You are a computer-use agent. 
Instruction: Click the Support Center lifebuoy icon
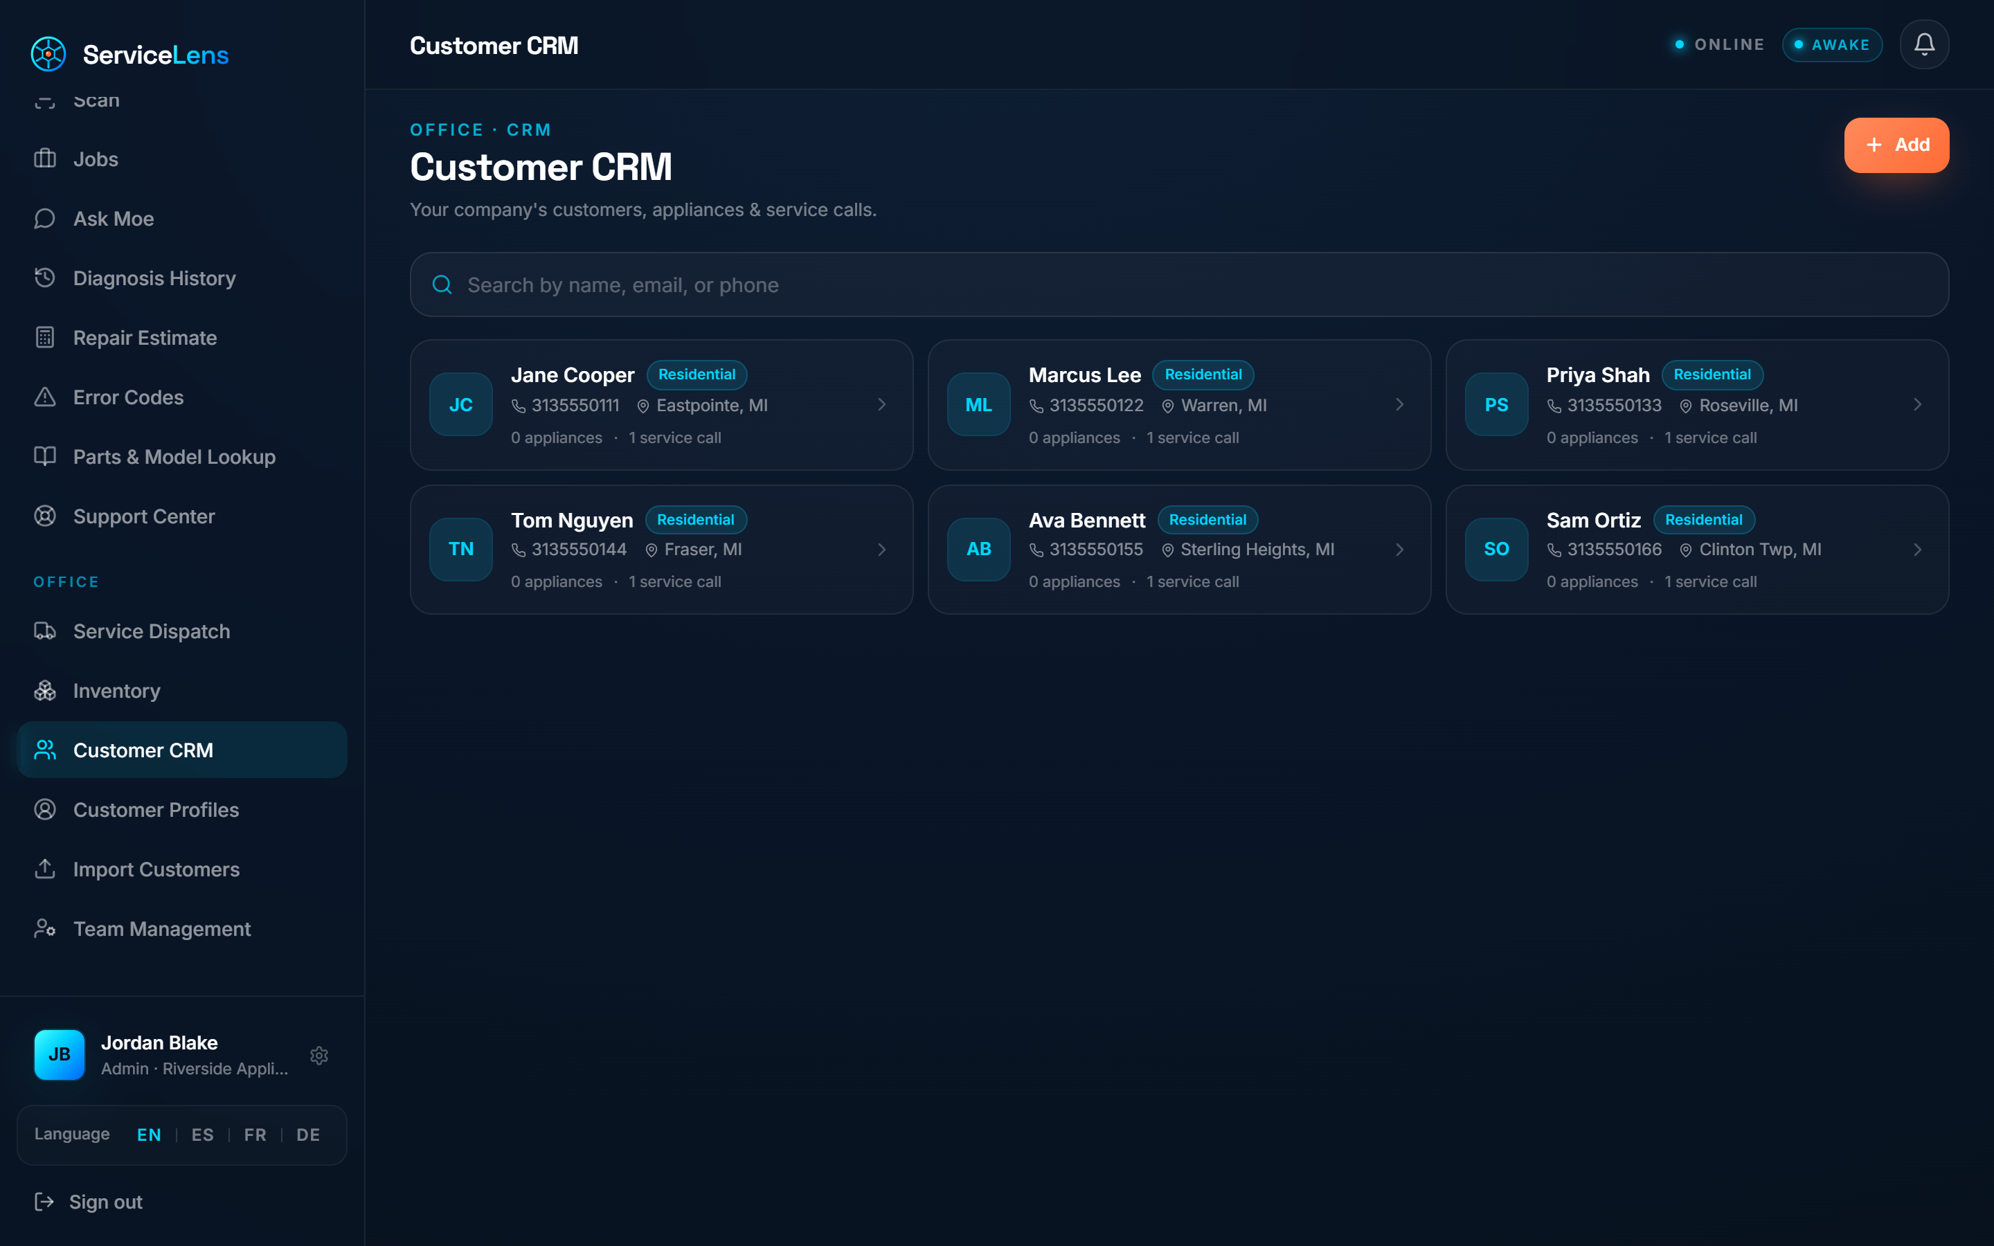[45, 516]
